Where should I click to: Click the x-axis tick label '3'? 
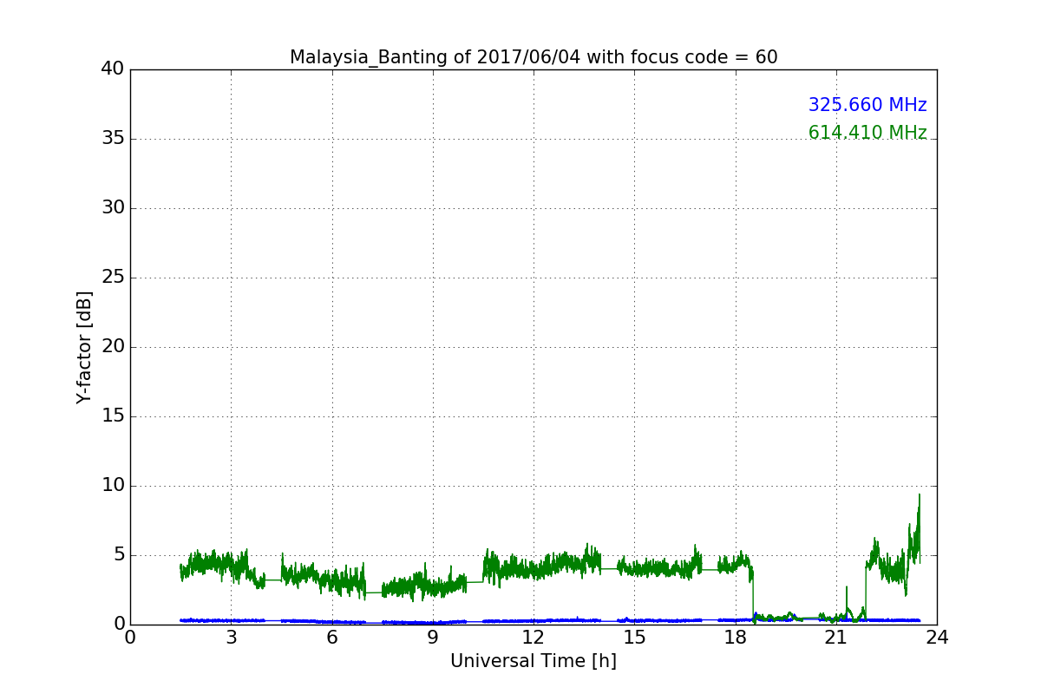point(231,638)
